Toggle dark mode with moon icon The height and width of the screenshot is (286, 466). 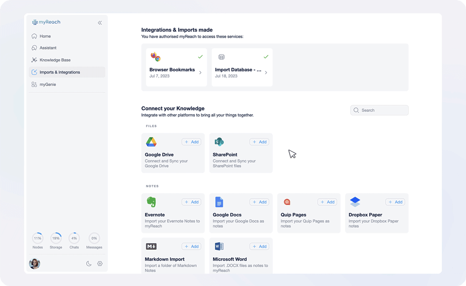(89, 264)
